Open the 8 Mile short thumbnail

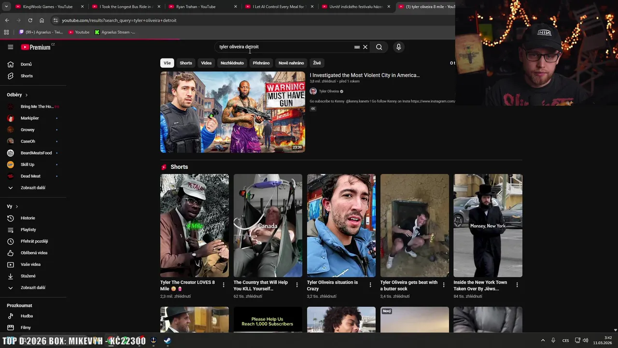pos(195,226)
